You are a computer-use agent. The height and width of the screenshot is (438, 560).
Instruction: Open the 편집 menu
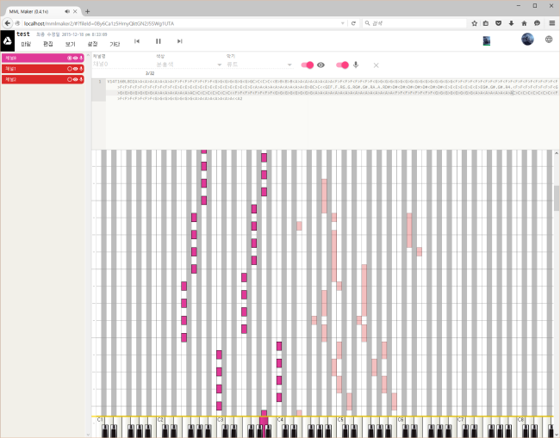(x=48, y=43)
